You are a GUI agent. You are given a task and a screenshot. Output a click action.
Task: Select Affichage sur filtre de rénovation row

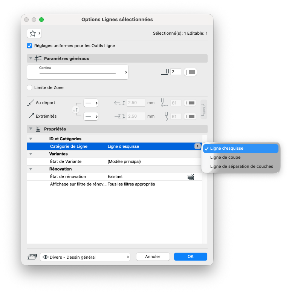tap(114, 184)
